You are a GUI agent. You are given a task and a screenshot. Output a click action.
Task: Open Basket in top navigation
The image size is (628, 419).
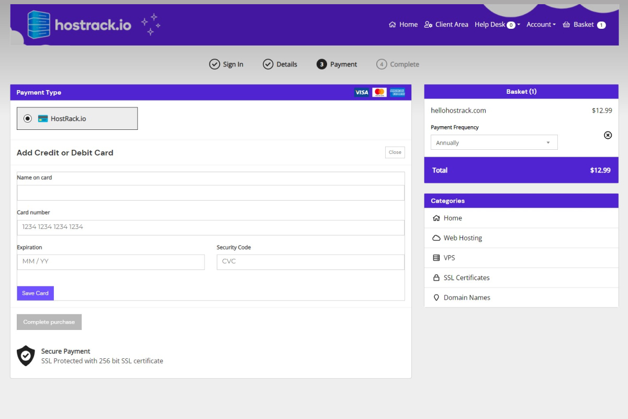tap(584, 25)
